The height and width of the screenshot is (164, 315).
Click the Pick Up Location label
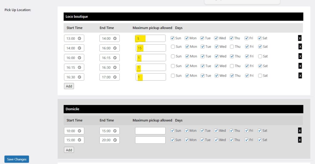click(x=18, y=10)
